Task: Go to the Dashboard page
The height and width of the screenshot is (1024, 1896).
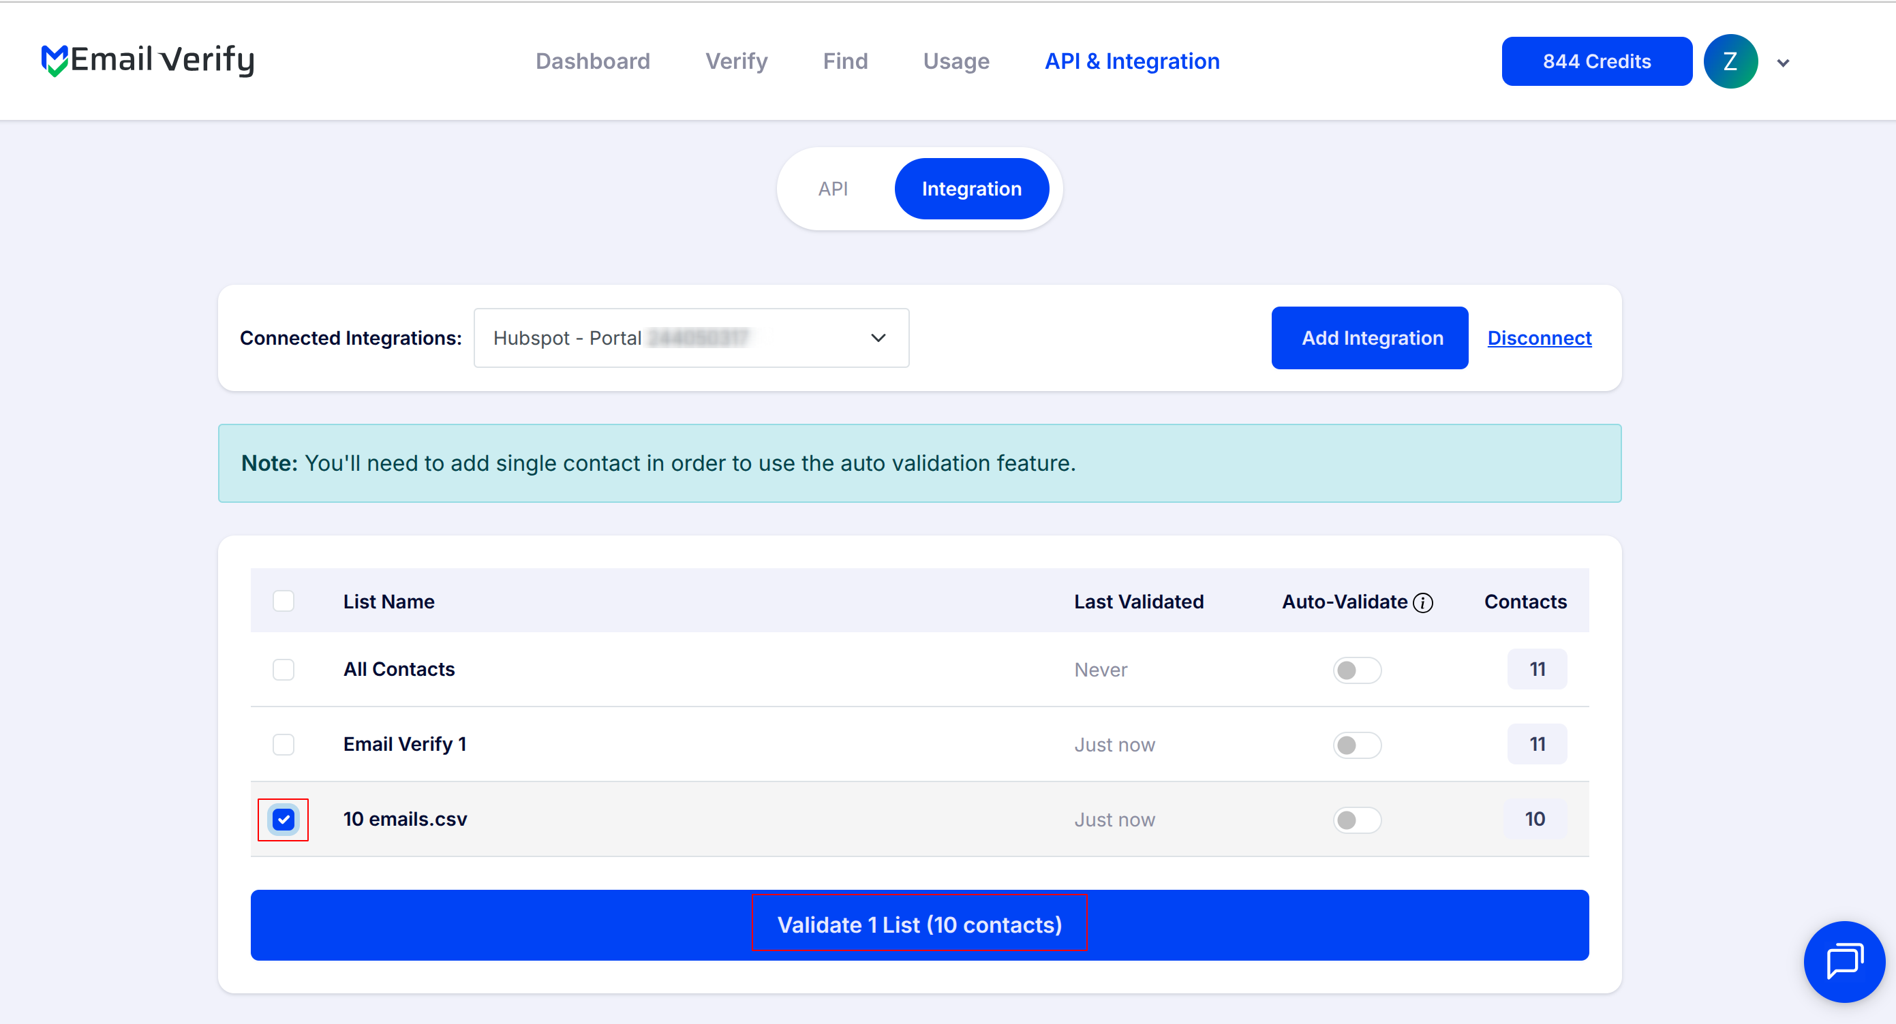Action: point(592,61)
